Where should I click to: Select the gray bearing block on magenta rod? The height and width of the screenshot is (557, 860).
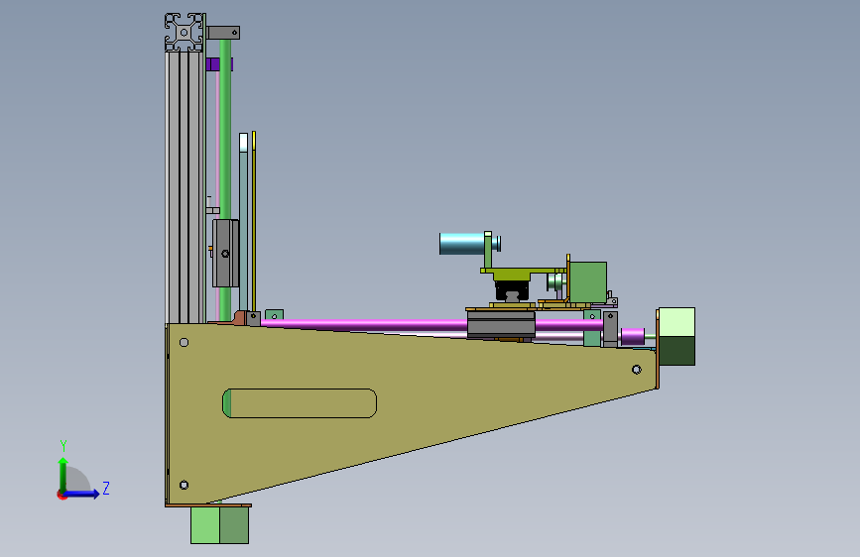click(x=501, y=324)
